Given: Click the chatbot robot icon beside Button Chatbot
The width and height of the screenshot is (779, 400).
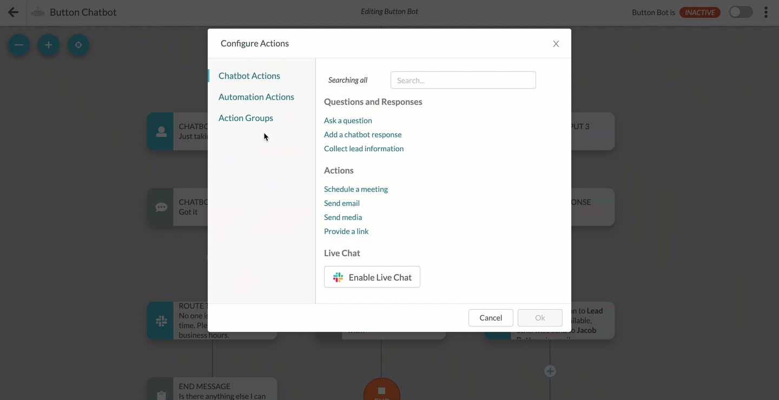Looking at the screenshot, I should (38, 12).
